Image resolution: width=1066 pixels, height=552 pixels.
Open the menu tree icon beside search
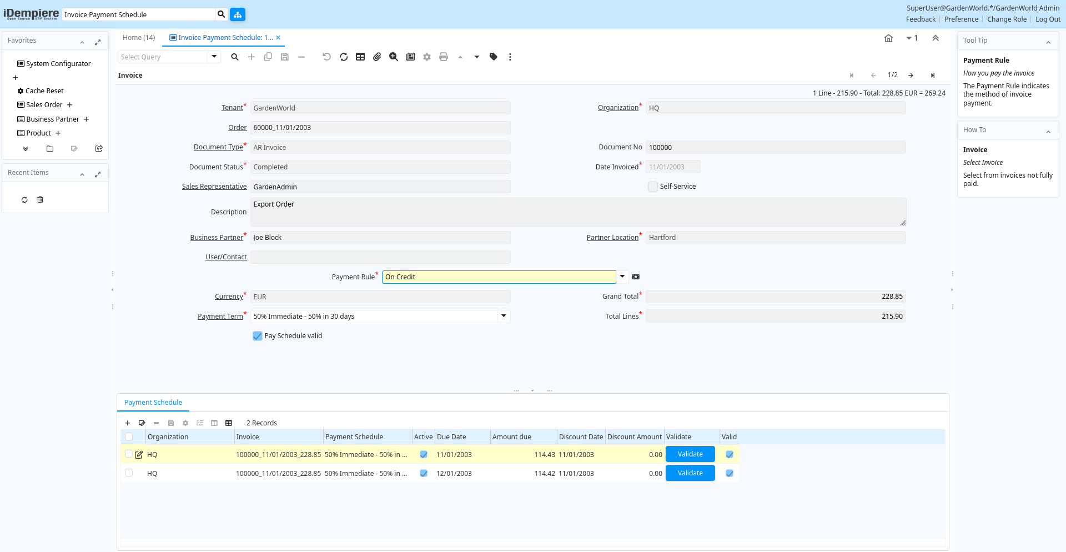tap(238, 14)
